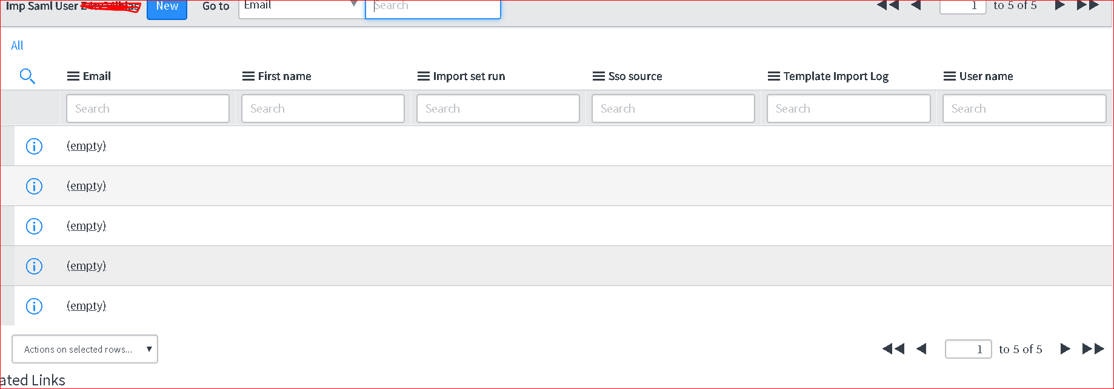Open First name column options menu icon

click(248, 76)
